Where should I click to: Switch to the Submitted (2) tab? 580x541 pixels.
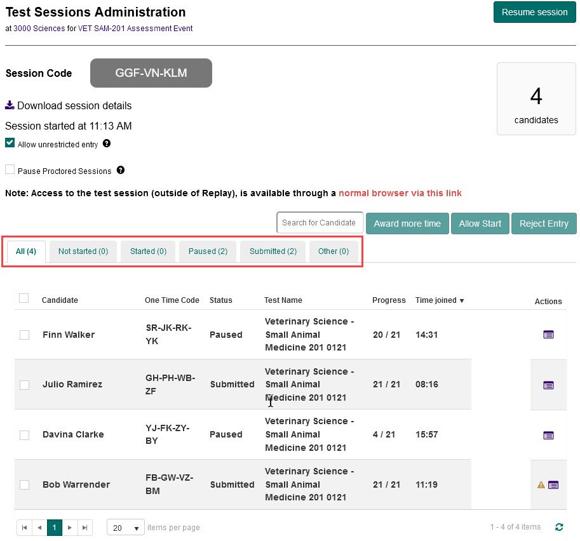click(273, 251)
